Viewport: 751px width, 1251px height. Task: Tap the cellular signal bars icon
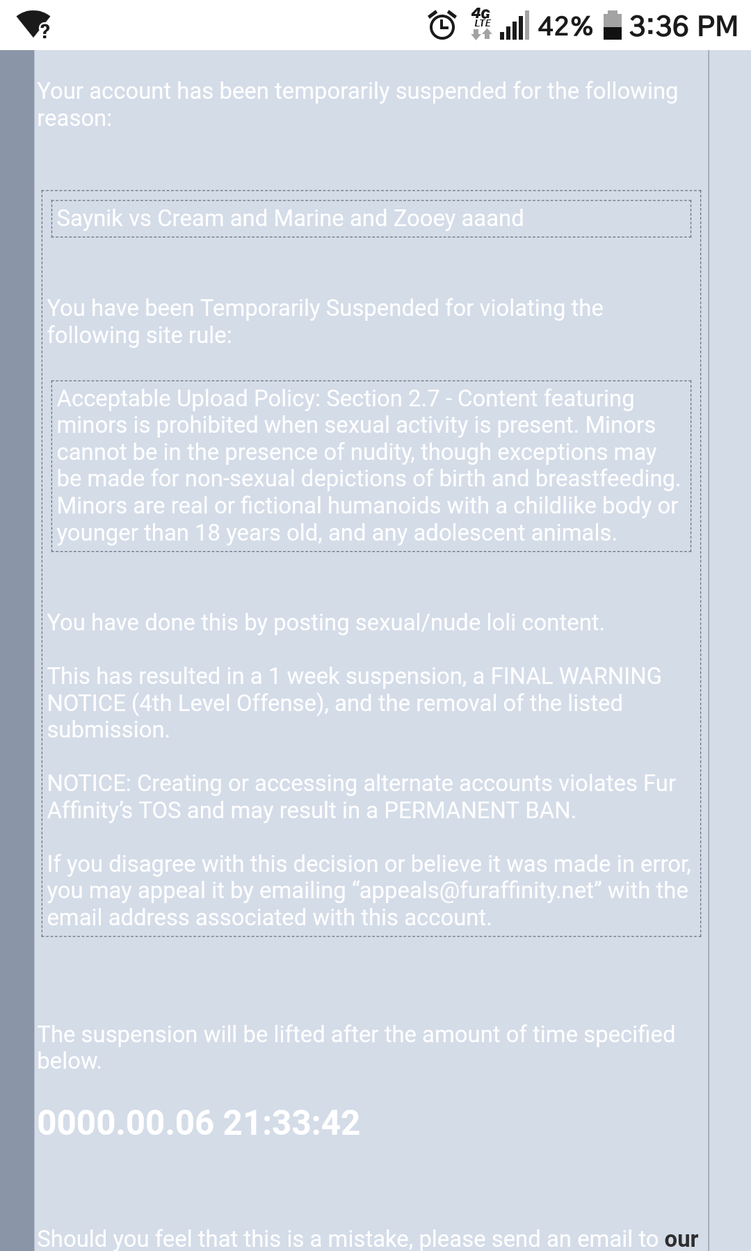tap(514, 26)
